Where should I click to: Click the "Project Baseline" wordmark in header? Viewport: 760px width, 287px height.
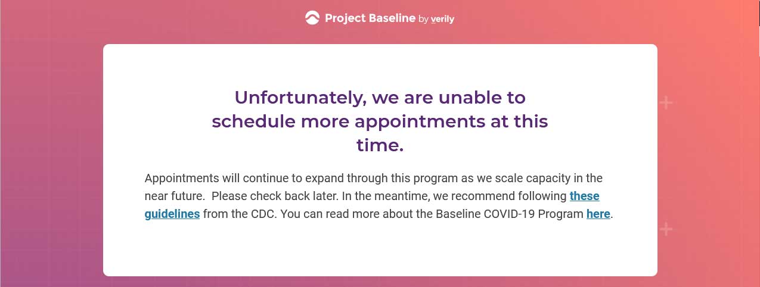point(370,18)
